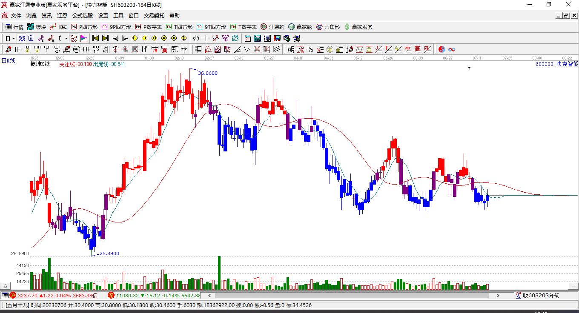Click the infinity symbol icon

(452, 49)
